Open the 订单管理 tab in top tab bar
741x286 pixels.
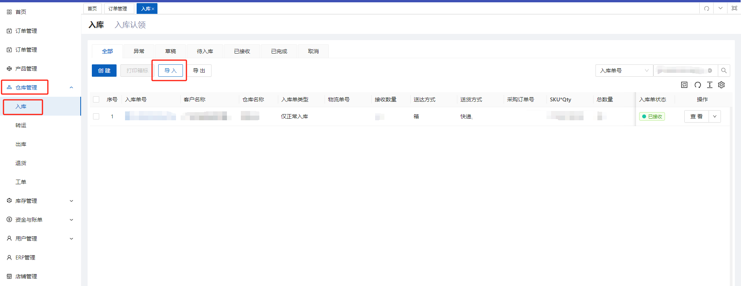click(119, 8)
